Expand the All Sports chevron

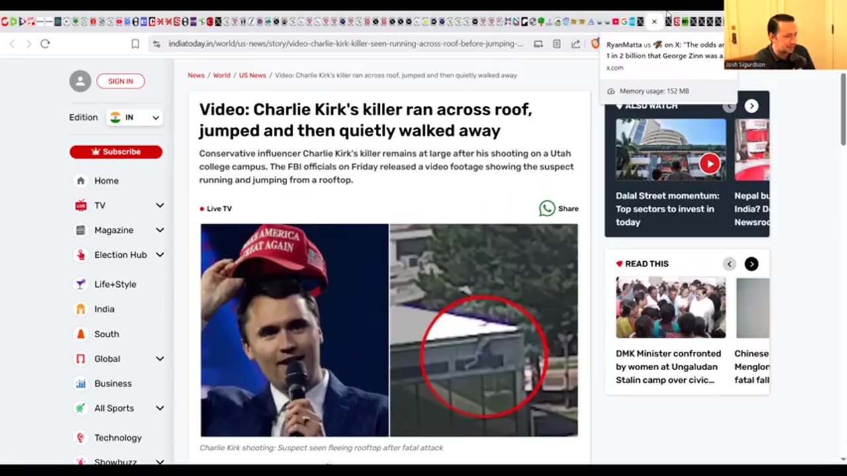tap(159, 408)
